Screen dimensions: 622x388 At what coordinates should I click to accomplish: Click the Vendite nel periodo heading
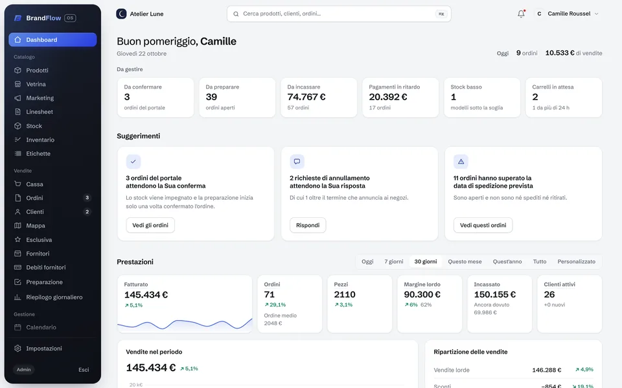154,352
